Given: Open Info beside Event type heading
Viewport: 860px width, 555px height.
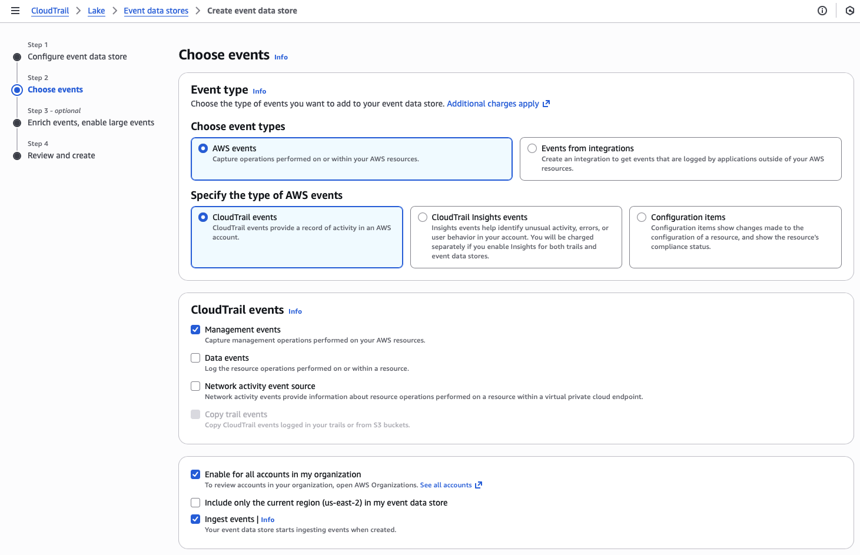Looking at the screenshot, I should tap(259, 91).
